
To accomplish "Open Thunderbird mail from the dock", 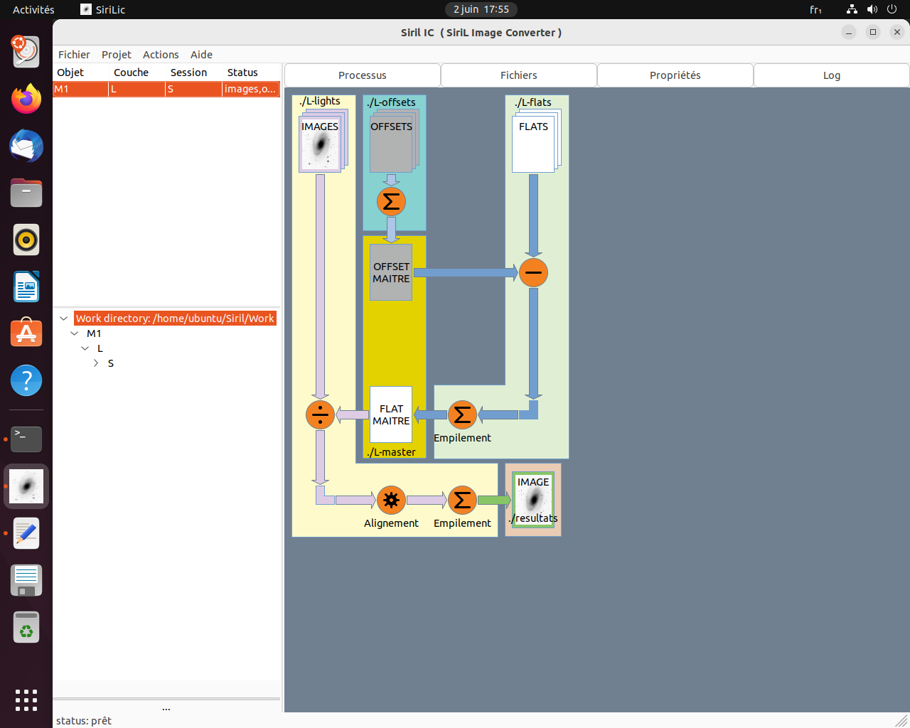I will pos(26,146).
